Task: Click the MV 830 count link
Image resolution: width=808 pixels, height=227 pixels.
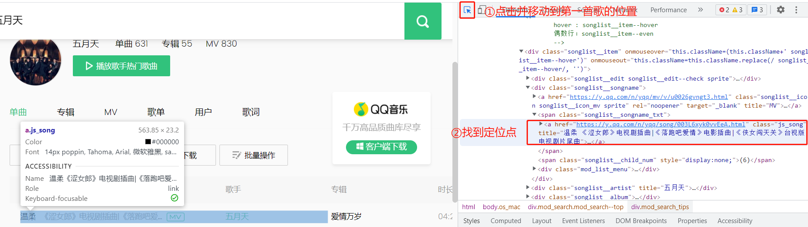Action: coord(221,44)
